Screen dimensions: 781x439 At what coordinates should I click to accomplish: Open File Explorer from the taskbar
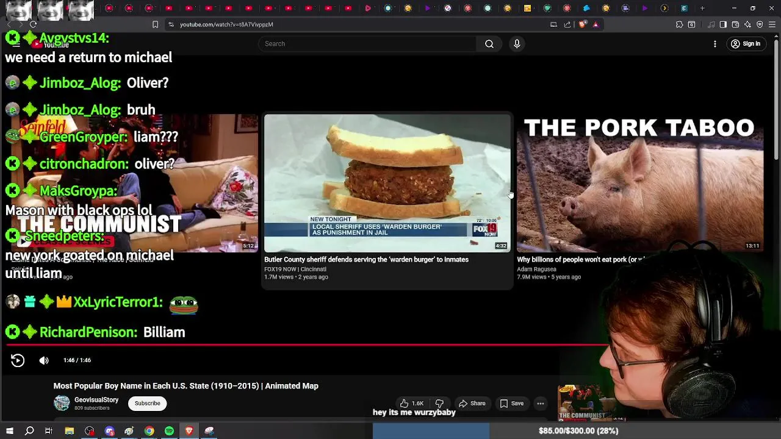point(70,431)
